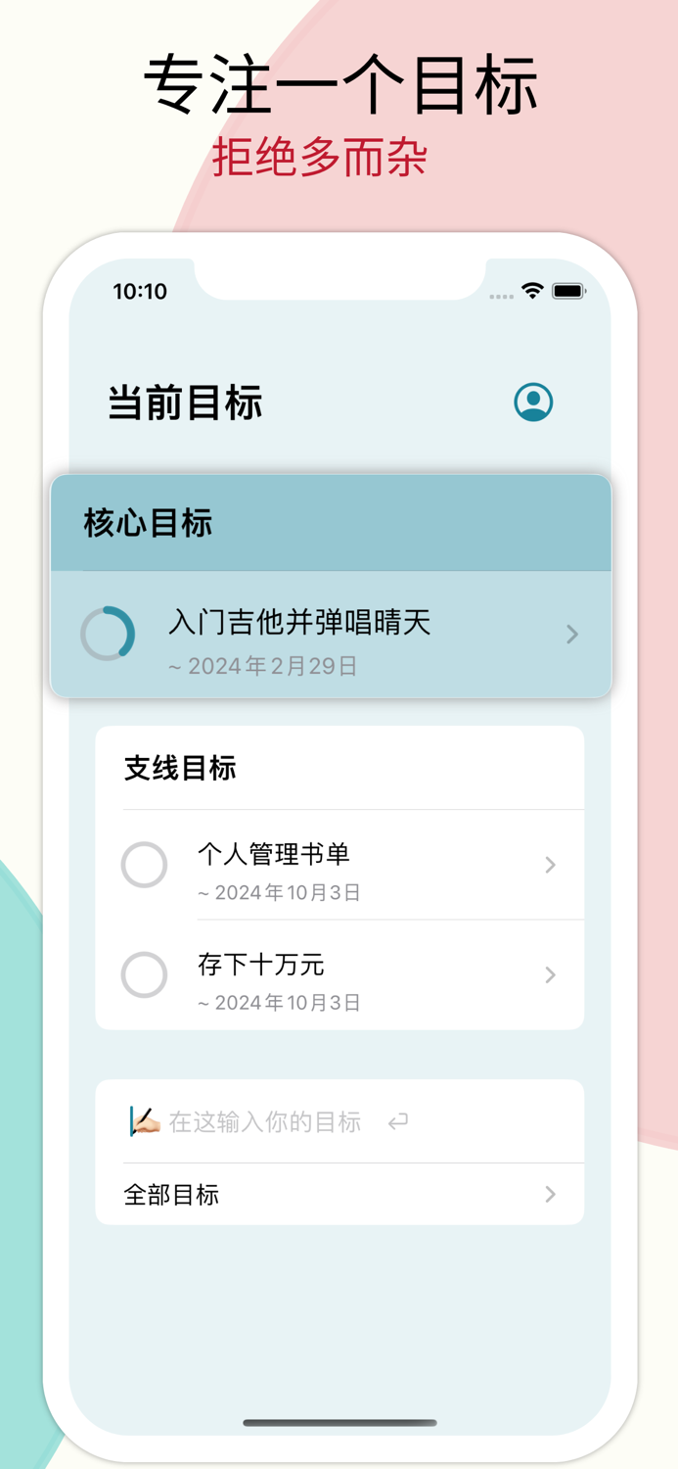
Task: Select the goal progress circle of 核心目标
Action: 108,634
